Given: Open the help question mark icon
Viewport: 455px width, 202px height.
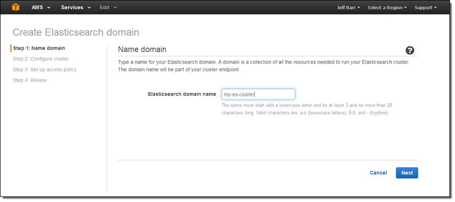Looking at the screenshot, I should [409, 50].
